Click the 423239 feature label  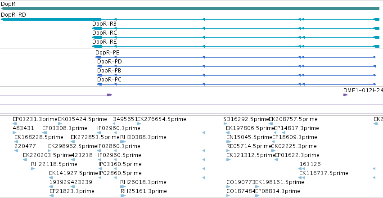coord(81,182)
